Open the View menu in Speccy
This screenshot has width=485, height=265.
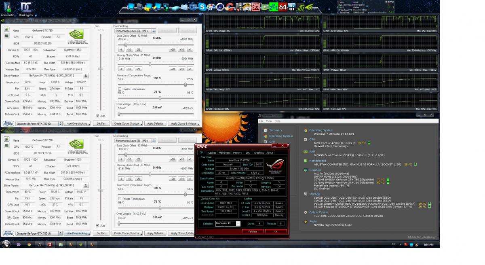click(x=269, y=121)
